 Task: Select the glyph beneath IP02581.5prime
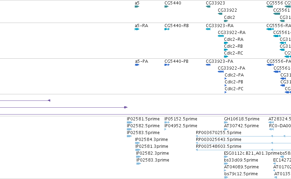click(130, 122)
